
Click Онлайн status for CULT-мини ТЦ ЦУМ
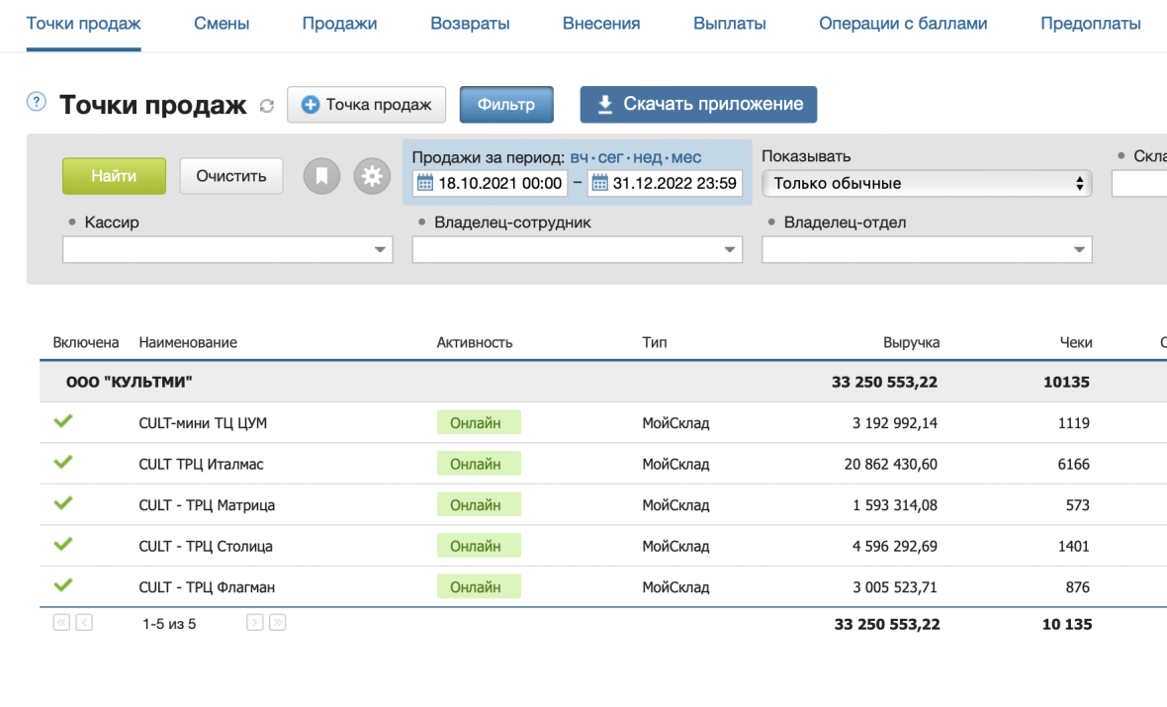479,422
